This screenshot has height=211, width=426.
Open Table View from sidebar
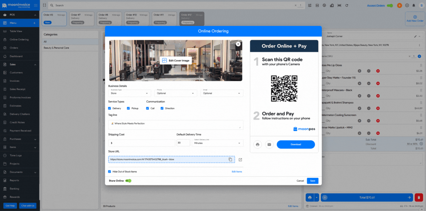(x=20, y=31)
